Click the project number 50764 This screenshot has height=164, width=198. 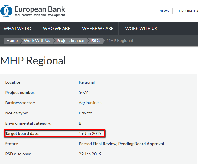point(85,93)
